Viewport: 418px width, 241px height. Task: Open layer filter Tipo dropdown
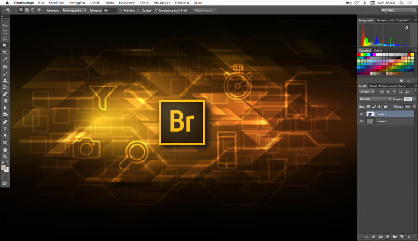(x=366, y=92)
